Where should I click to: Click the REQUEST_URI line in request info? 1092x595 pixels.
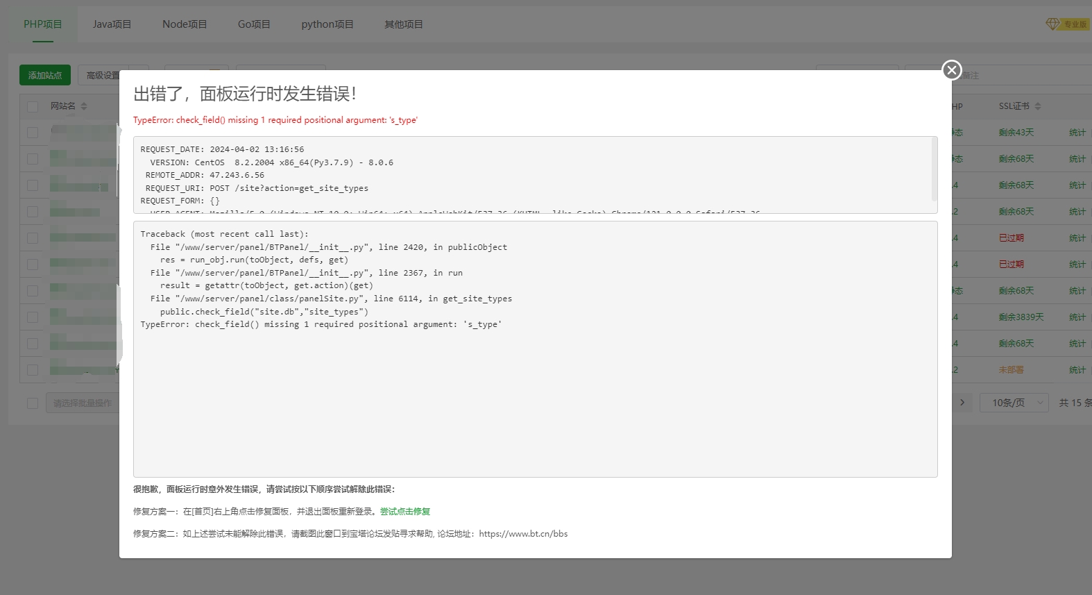pyautogui.click(x=257, y=188)
